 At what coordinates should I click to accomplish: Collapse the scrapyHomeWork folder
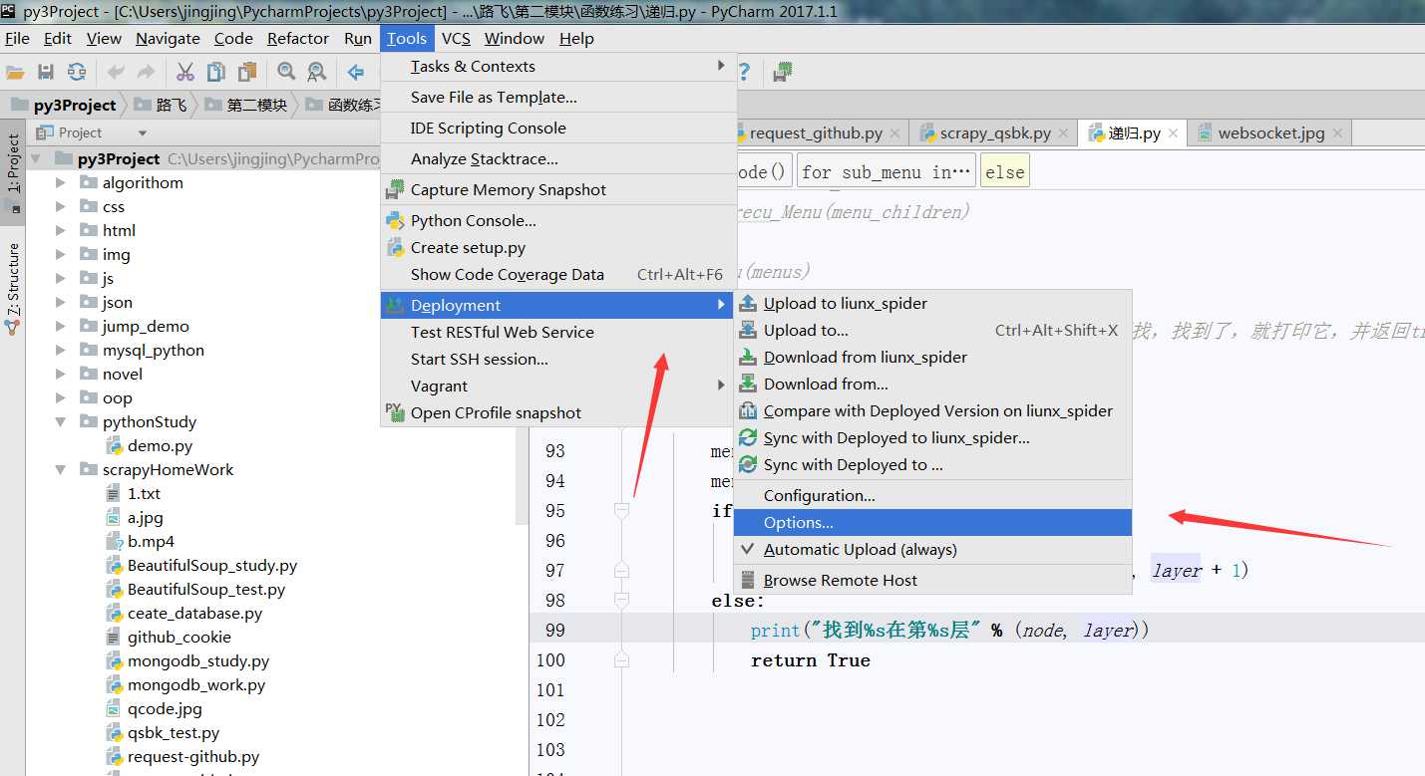(x=61, y=469)
